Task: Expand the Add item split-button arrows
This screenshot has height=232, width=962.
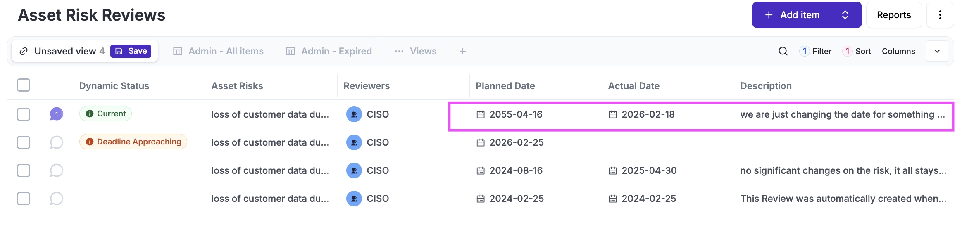Action: click(845, 15)
